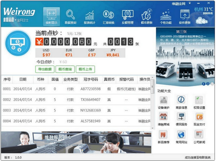The width and height of the screenshot is (216, 161).
Task: Select banner slide indicator 1
Action: [203, 84]
